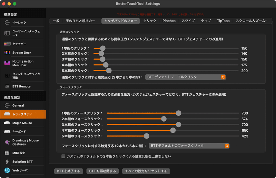Open the 通常のクリック haptic feedback dropdown
This screenshot has height=178, width=276.
186,77
